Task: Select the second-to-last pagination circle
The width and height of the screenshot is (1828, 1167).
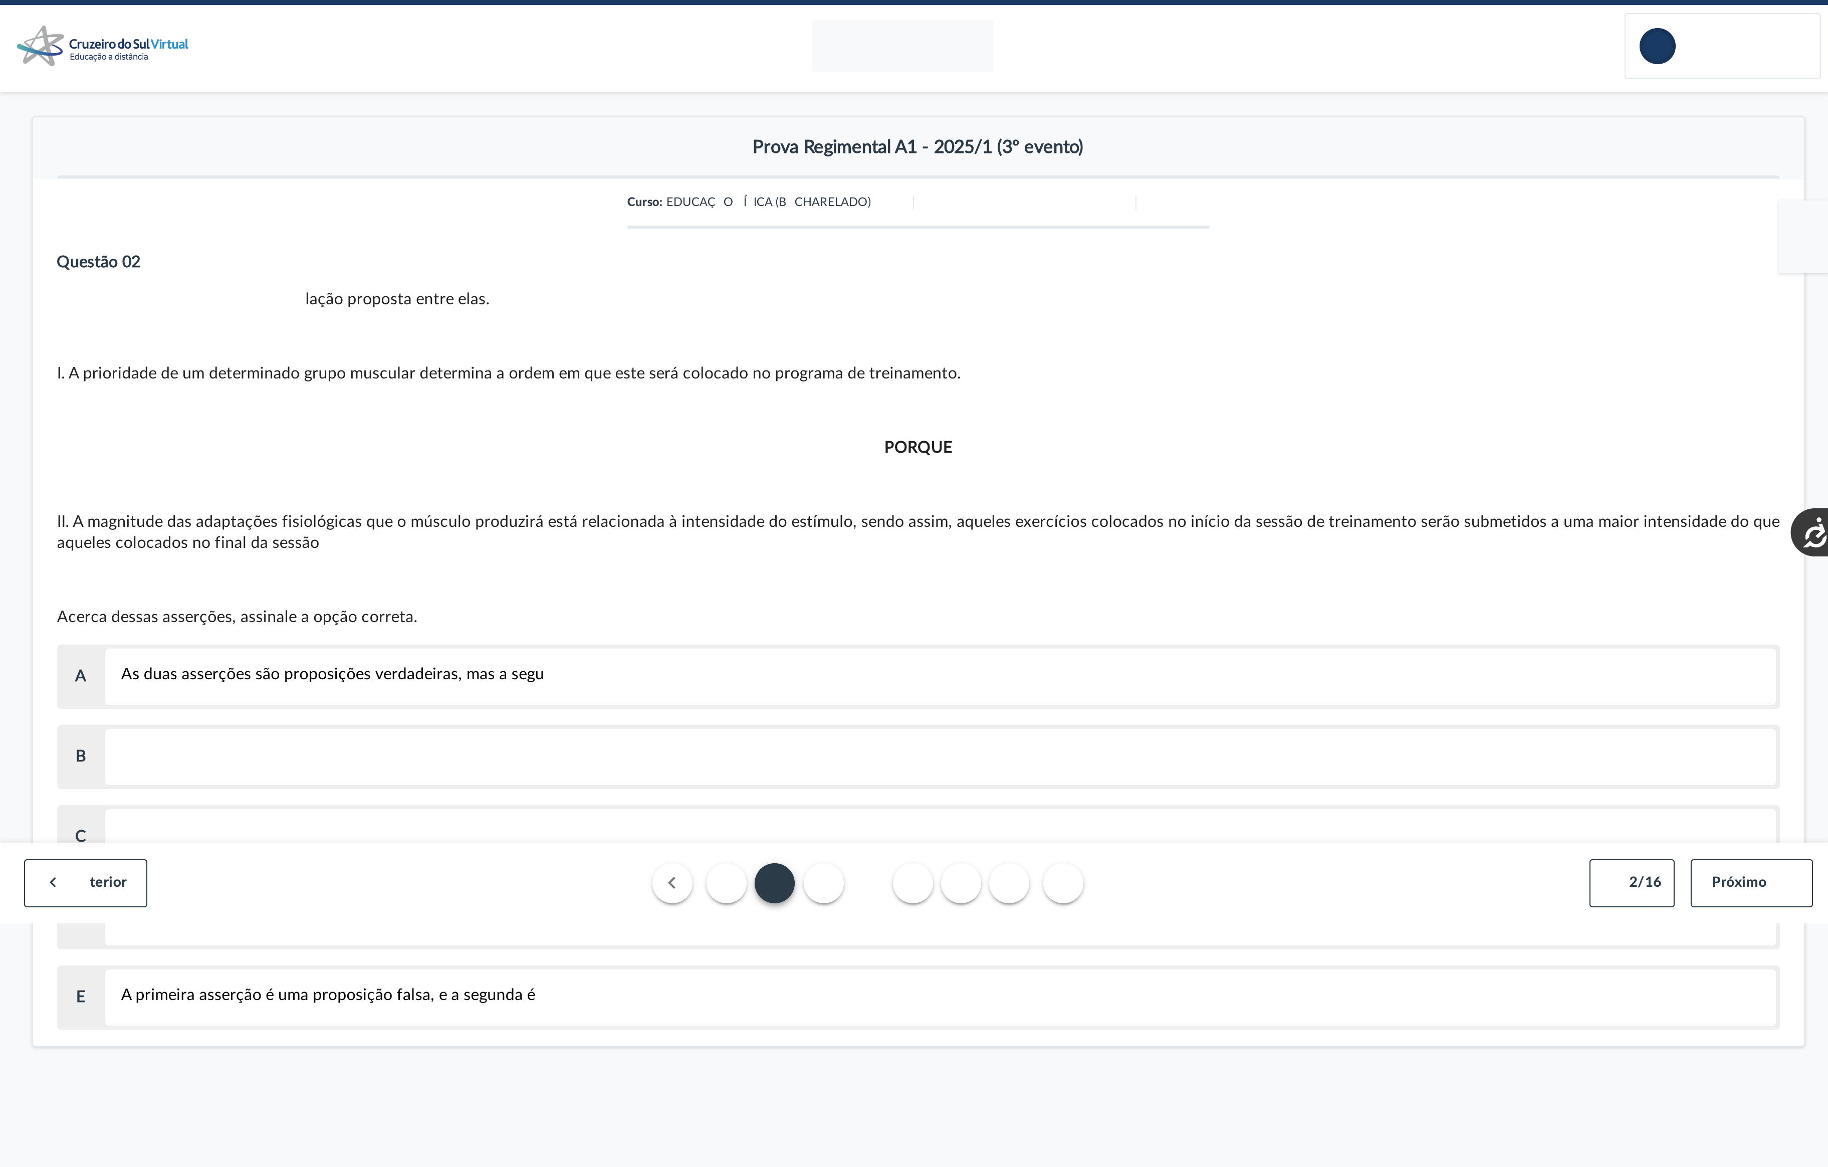Action: (x=1009, y=883)
